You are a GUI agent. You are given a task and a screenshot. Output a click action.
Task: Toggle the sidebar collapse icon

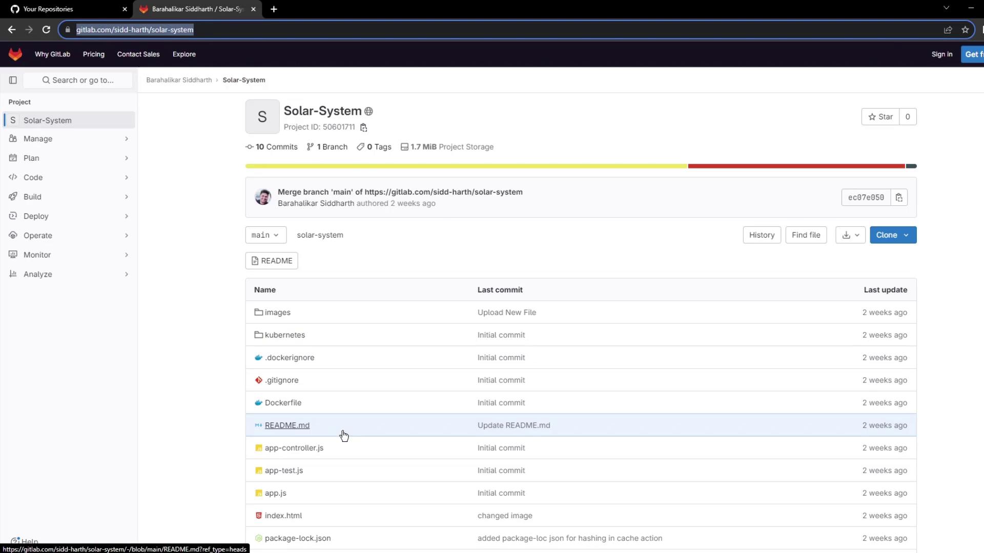coord(13,80)
